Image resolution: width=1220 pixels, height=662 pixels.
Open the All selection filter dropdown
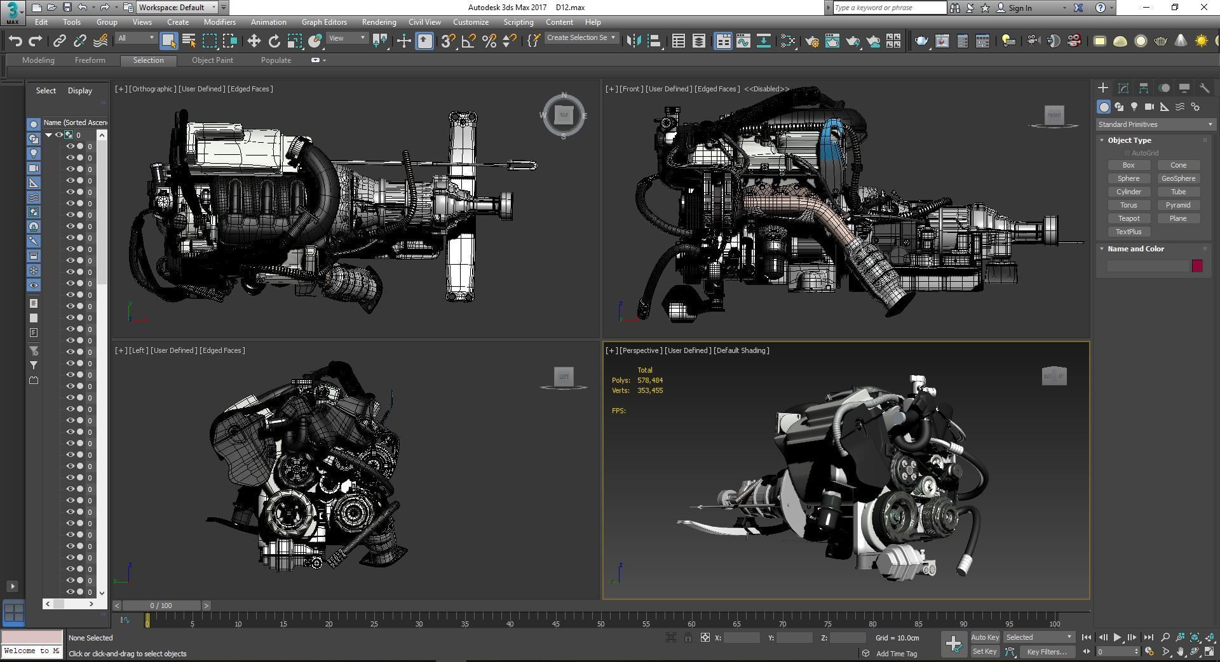[x=136, y=38]
